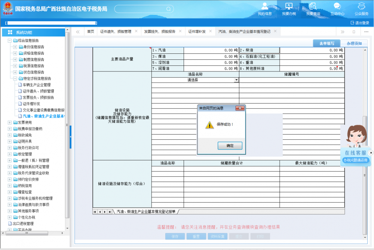Click the search magnifier icon in top search bar
The image size is (374, 250).
(168, 9)
